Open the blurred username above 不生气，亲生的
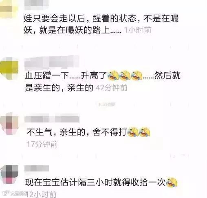This screenshot has width=207, height=198. [52, 118]
